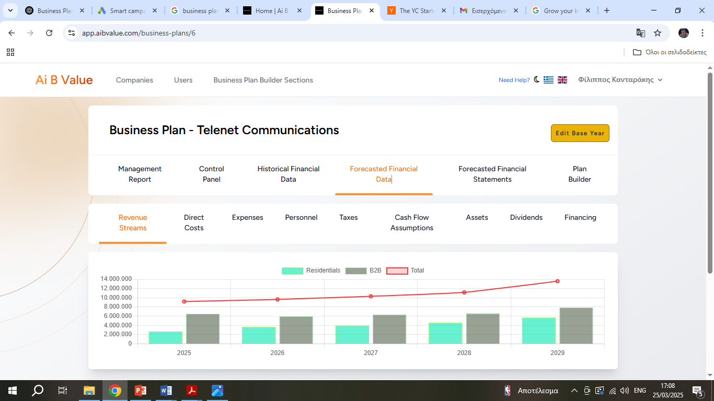Toggle B2B legend swatch in chart
This screenshot has height=401, width=714.
pyautogui.click(x=356, y=270)
